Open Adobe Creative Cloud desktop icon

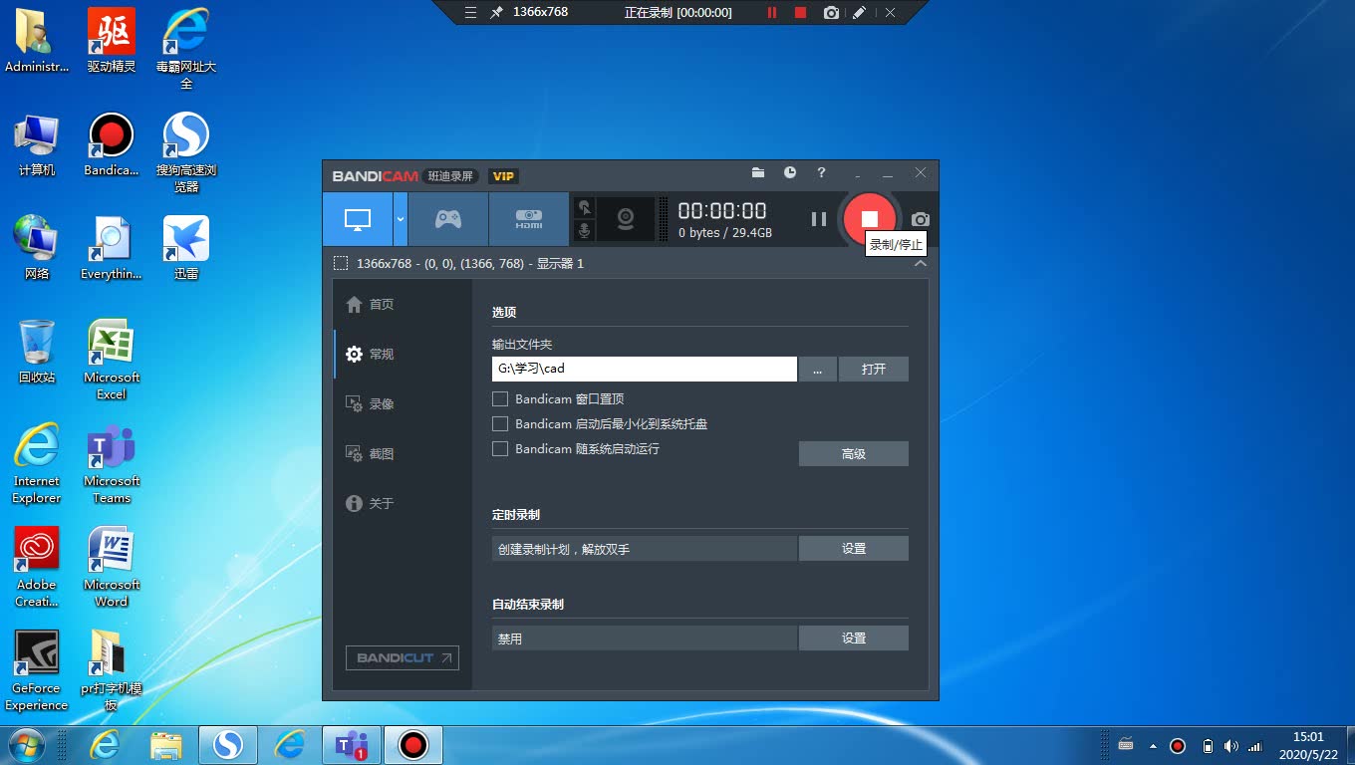37,567
